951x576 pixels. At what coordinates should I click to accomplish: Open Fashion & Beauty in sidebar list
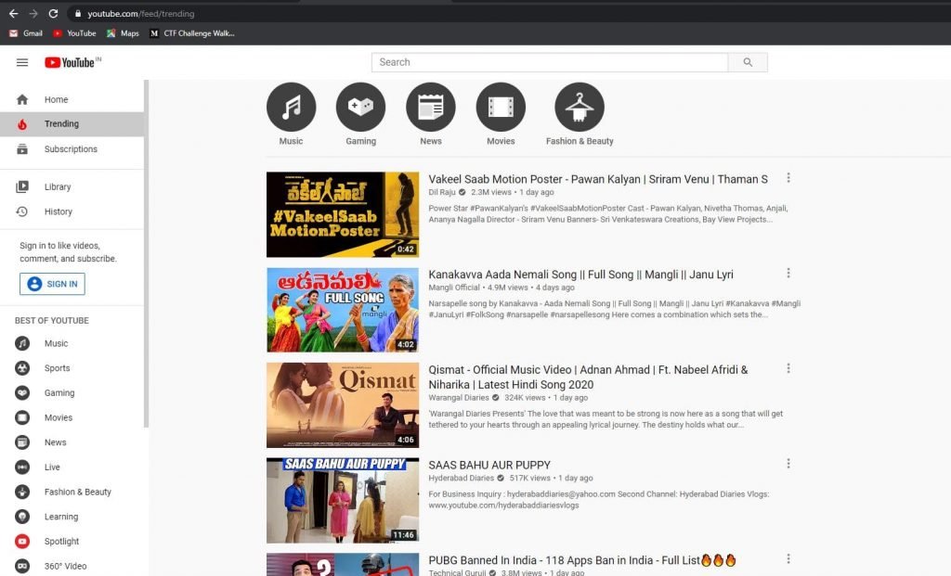click(x=72, y=492)
